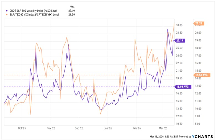Click the purple VIX legend dot

click(7, 11)
